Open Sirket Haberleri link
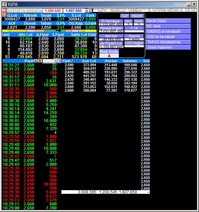Image resolution: width=199 pixels, height=212 pixels. [x=168, y=47]
